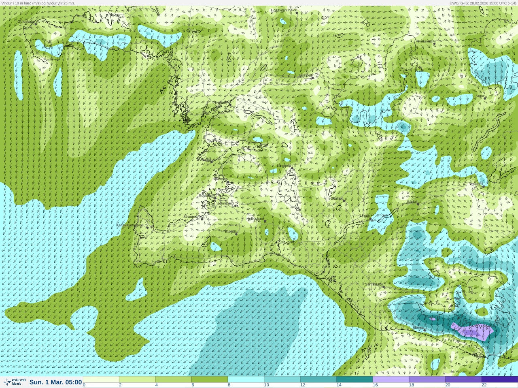Select the 2–4 m/s light green legend swatch
This screenshot has width=518, height=388.
click(x=137, y=379)
